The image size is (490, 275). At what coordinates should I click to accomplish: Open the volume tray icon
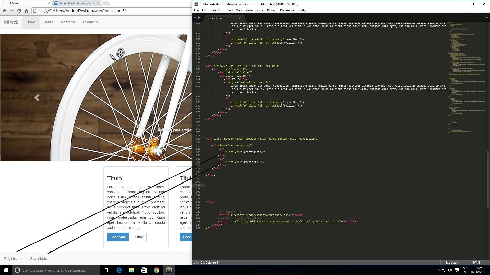click(x=450, y=270)
